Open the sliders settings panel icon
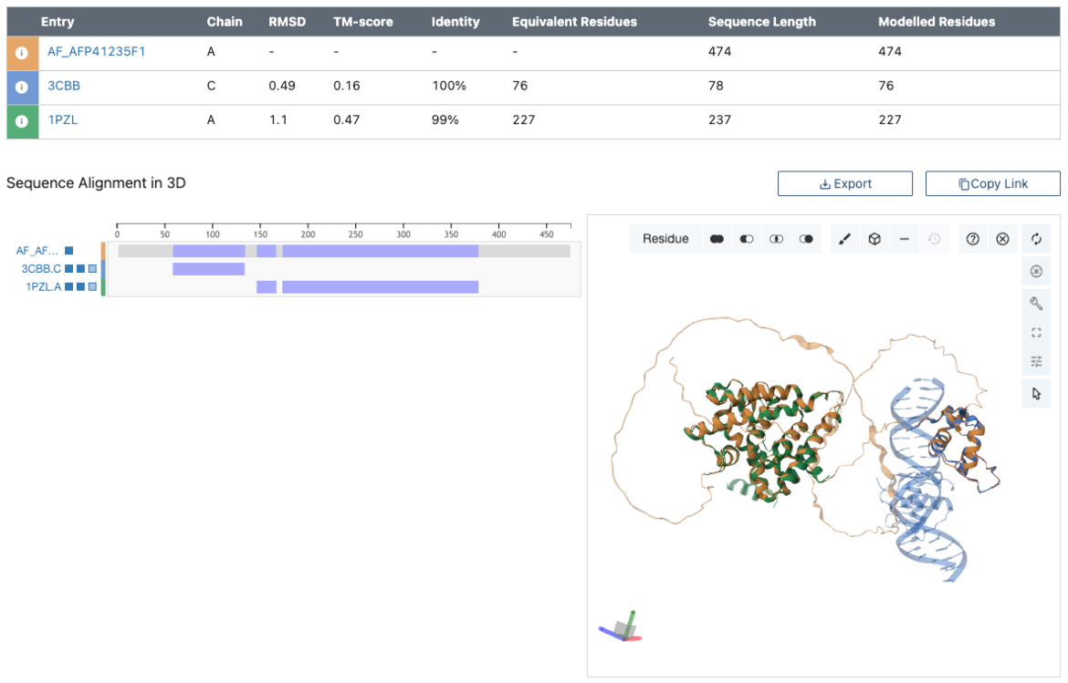1068x683 pixels. 1036,362
